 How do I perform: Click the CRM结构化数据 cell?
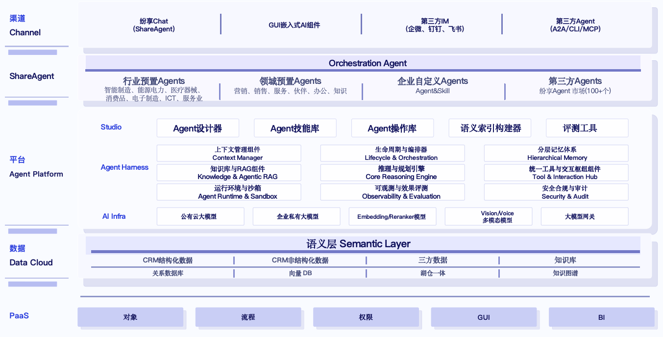pyautogui.click(x=168, y=260)
